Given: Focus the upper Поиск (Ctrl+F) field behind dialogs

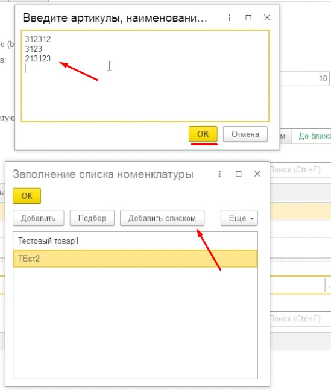Looking at the screenshot, I should pos(300,170).
